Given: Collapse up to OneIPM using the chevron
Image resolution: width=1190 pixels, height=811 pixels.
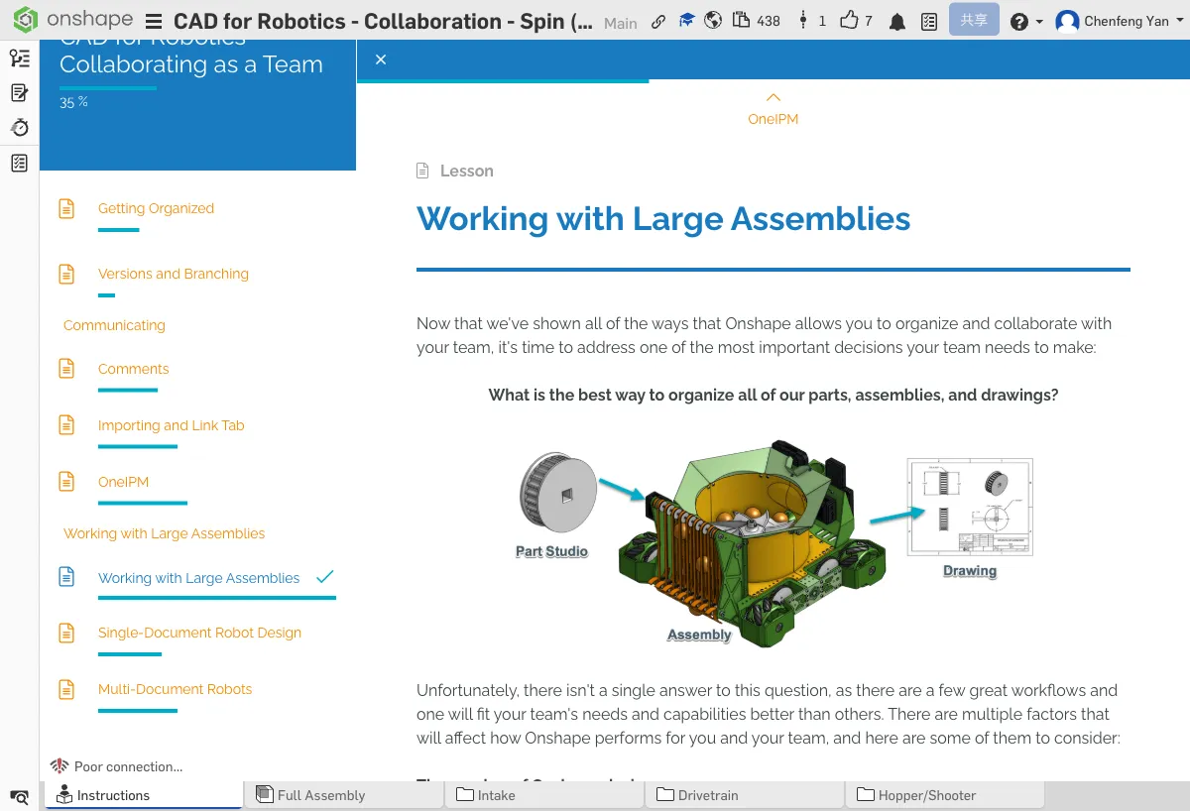Looking at the screenshot, I should 773,97.
